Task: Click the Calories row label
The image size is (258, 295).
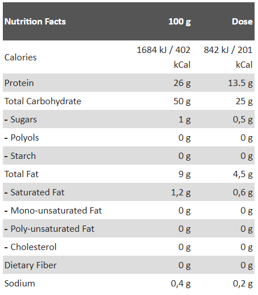Action: point(21,58)
